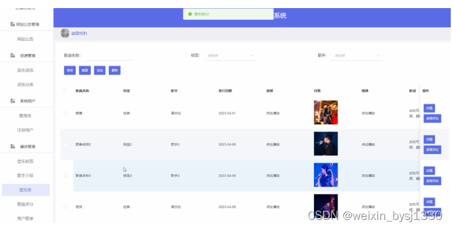The image size is (452, 228).
Task: Click 详情 button in the 歌曲名称3 row
Action: pyautogui.click(x=429, y=170)
